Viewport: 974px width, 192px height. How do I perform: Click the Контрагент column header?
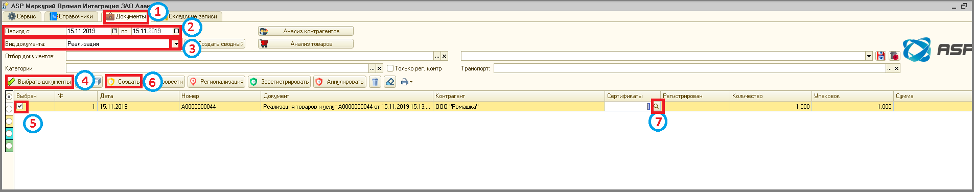click(x=519, y=96)
